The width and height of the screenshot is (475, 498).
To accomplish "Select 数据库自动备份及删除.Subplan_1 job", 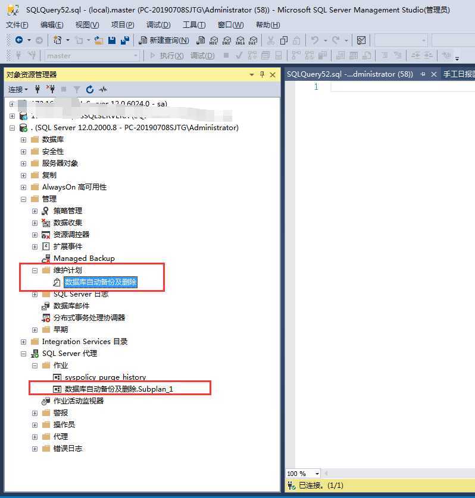I will point(119,389).
